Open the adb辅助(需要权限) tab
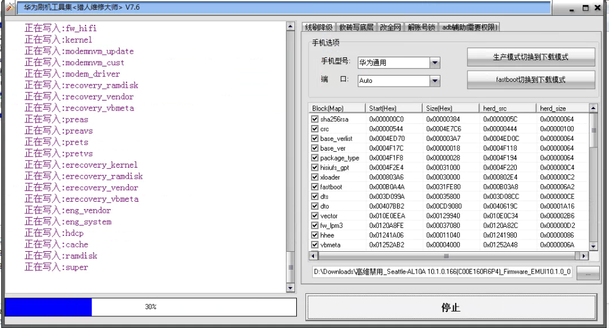Viewport: 609px width, 328px height. point(470,27)
